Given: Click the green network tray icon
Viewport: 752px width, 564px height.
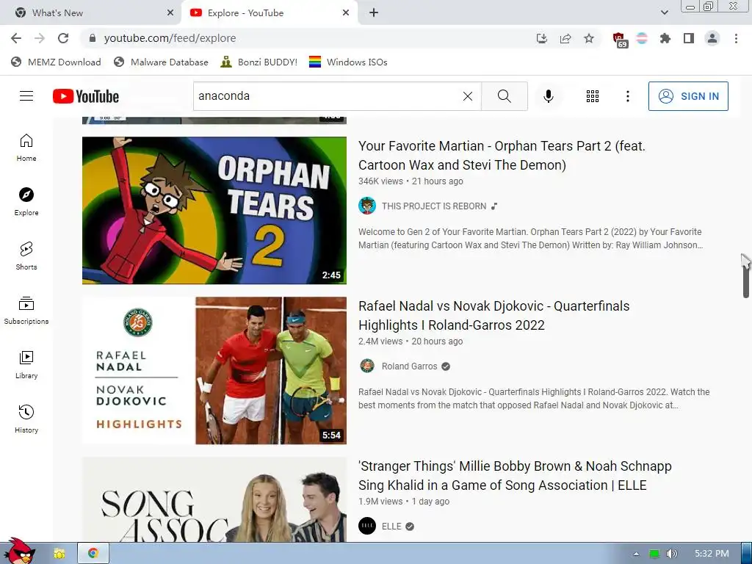Looking at the screenshot, I should [x=654, y=554].
